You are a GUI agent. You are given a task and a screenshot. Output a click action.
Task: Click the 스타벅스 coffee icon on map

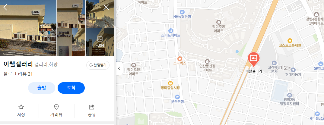179,58
